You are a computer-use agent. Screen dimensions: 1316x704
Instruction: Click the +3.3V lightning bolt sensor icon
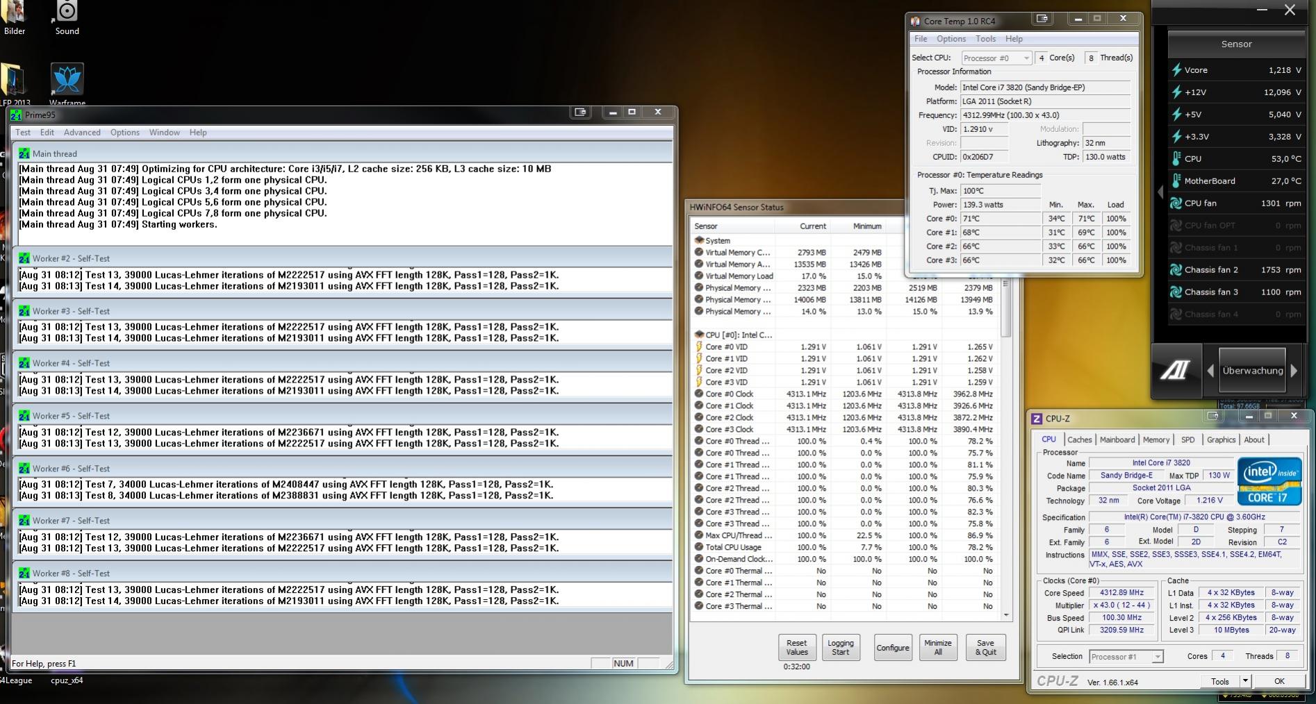1176,137
